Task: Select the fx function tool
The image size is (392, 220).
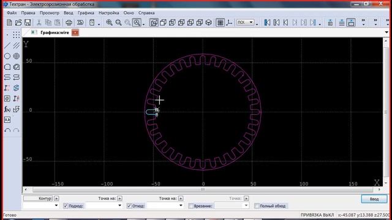Action: 7,109
